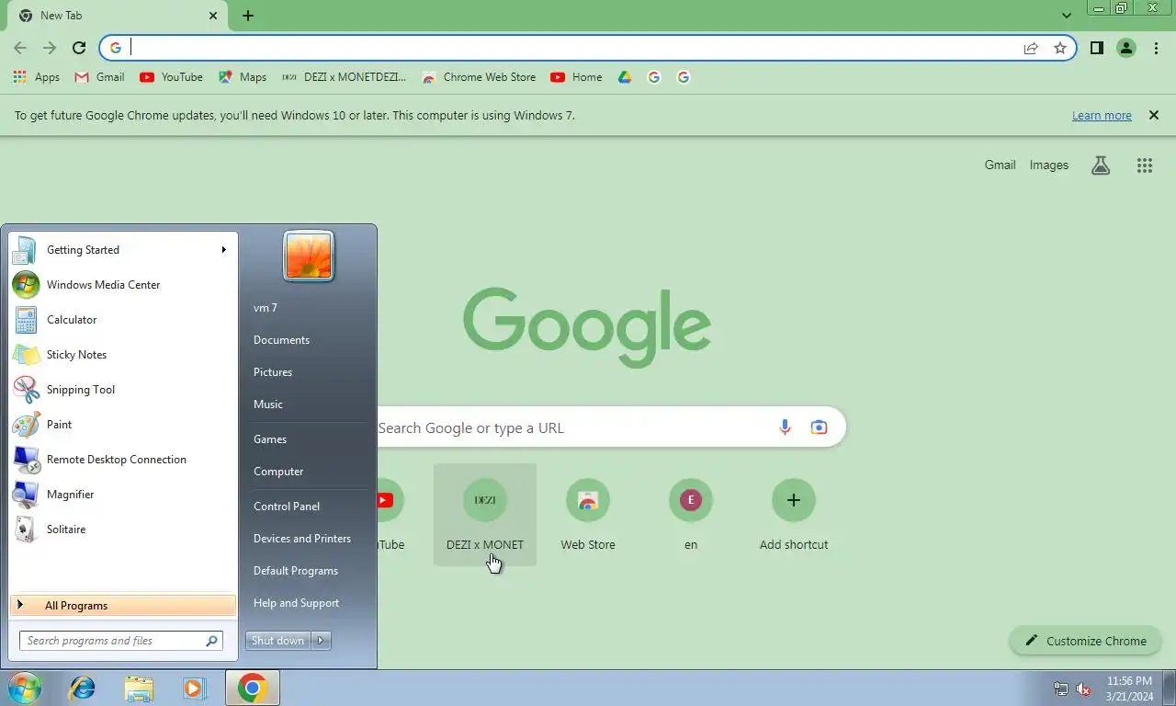The height and width of the screenshot is (706, 1176).
Task: Open Computer in Start menu
Action: [x=278, y=471]
